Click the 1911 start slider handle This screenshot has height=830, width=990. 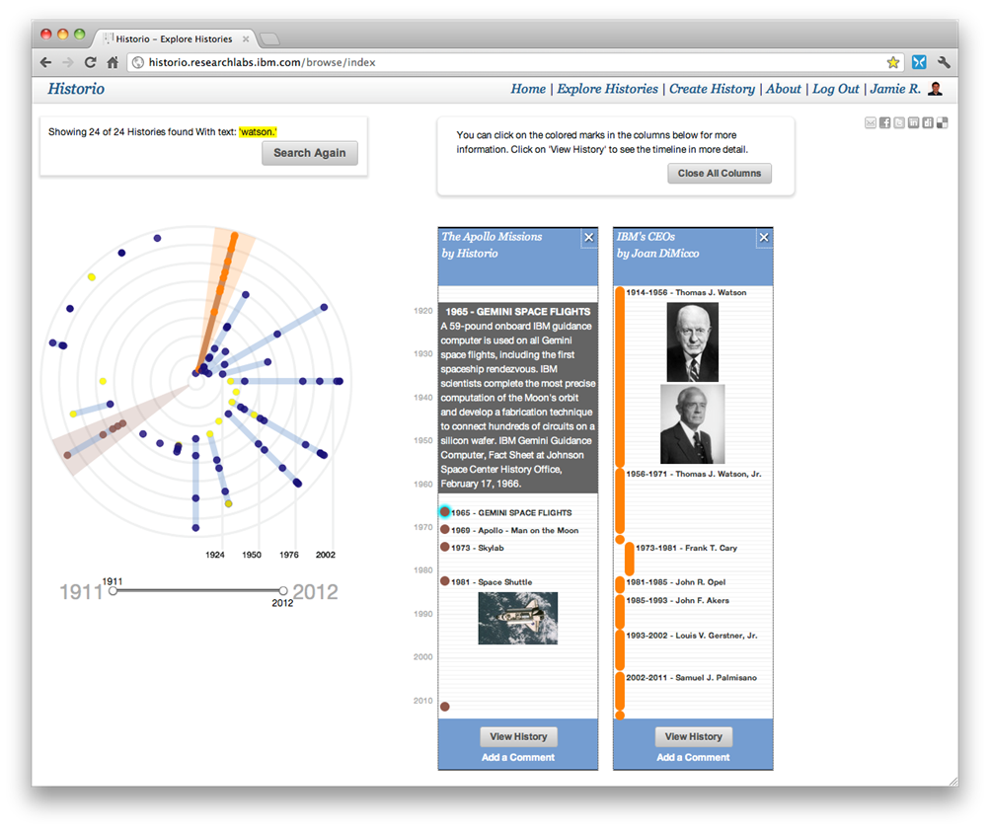pyautogui.click(x=114, y=591)
